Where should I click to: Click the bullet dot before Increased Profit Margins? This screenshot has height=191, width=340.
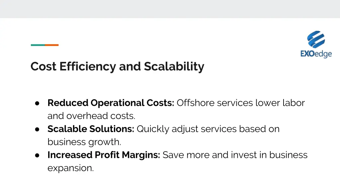coord(37,155)
